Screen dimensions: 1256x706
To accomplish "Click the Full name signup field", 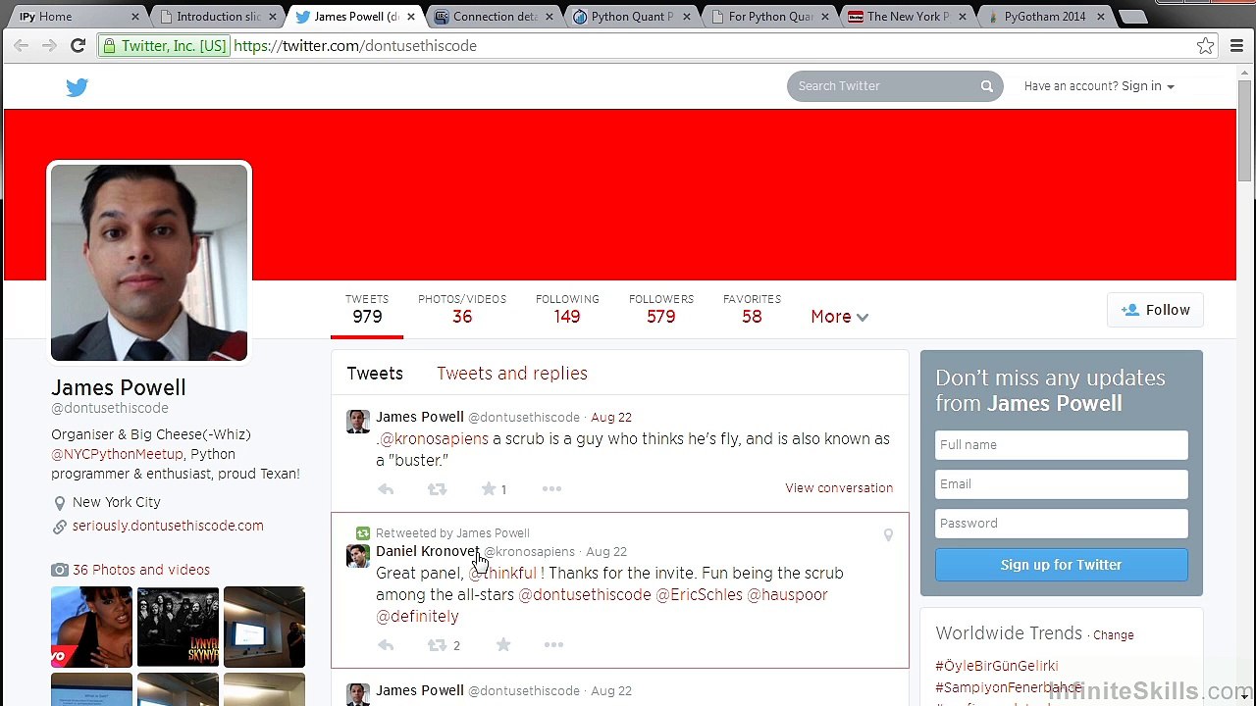I will tap(1061, 445).
